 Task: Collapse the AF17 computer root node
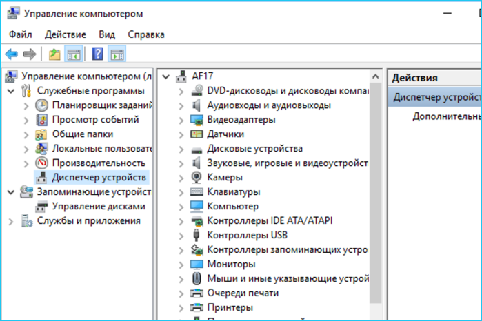point(166,76)
